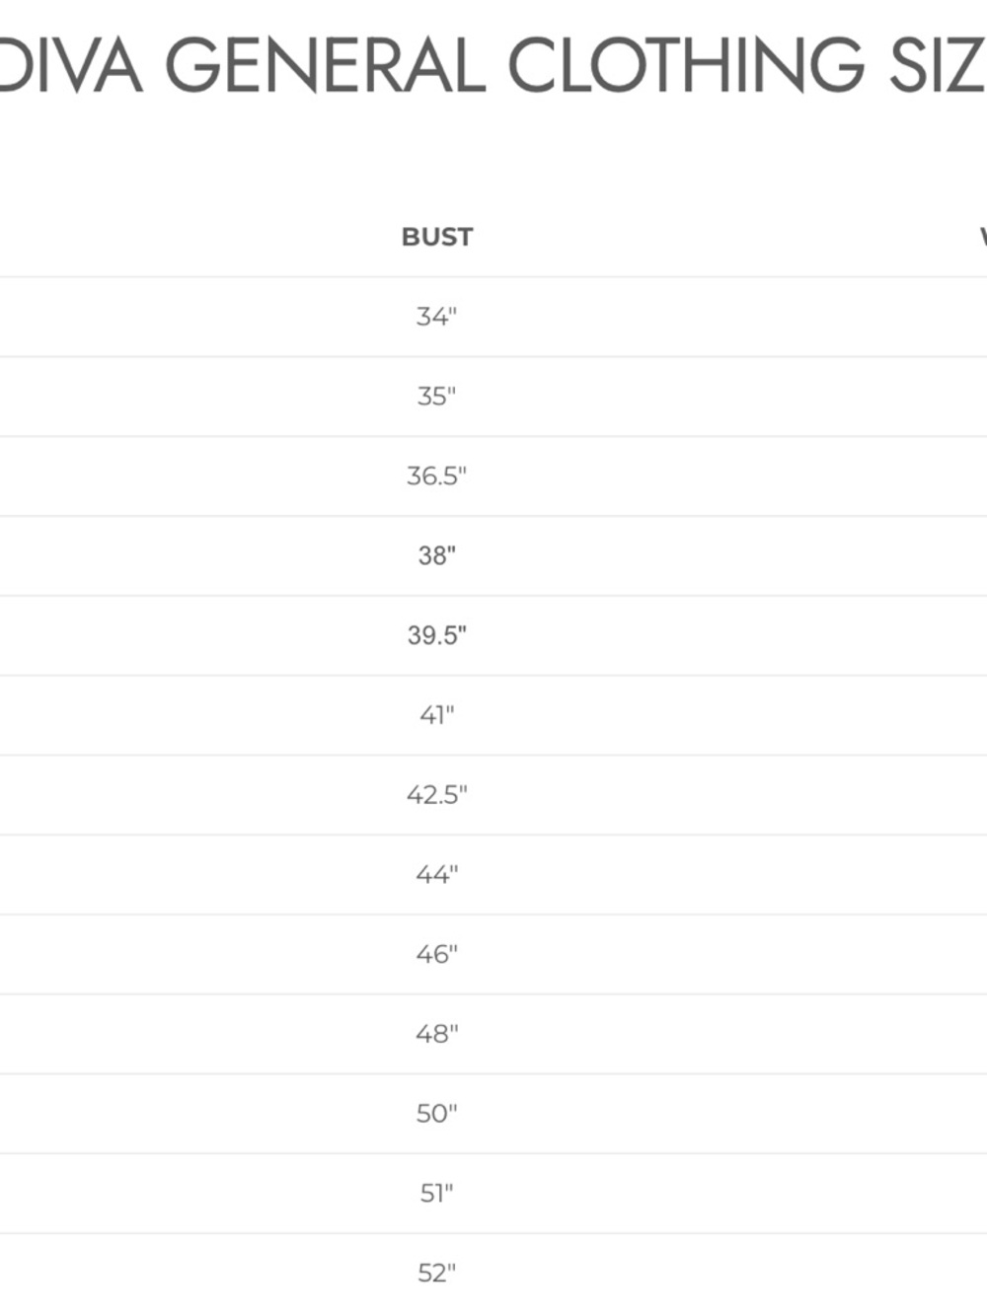This screenshot has height=1315, width=987.
Task: Click the 48" bust value
Action: [436, 1034]
